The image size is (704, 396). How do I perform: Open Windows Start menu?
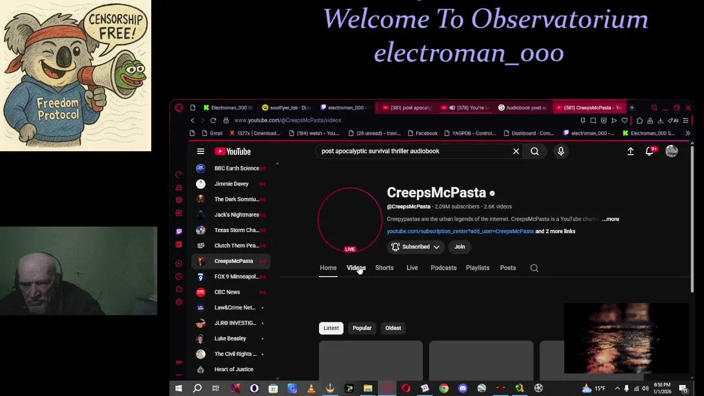click(x=178, y=388)
